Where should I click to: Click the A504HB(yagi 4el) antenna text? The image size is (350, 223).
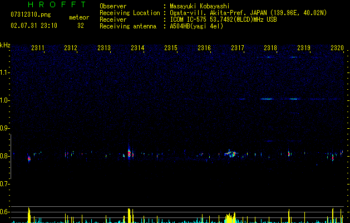196,26
